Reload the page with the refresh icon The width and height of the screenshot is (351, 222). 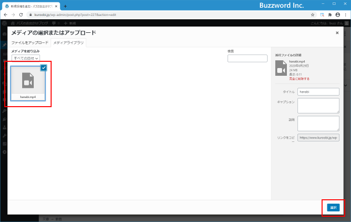(20, 15)
